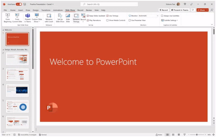This screenshot has height=137, width=216.
Task: Switch to the Design tab
Action: pyautogui.click(x=36, y=10)
